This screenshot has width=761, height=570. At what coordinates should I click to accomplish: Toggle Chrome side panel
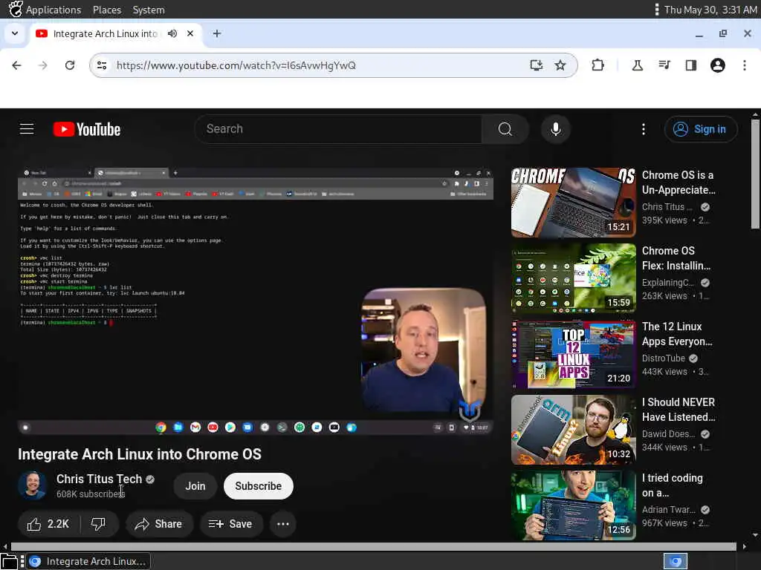[x=690, y=65]
